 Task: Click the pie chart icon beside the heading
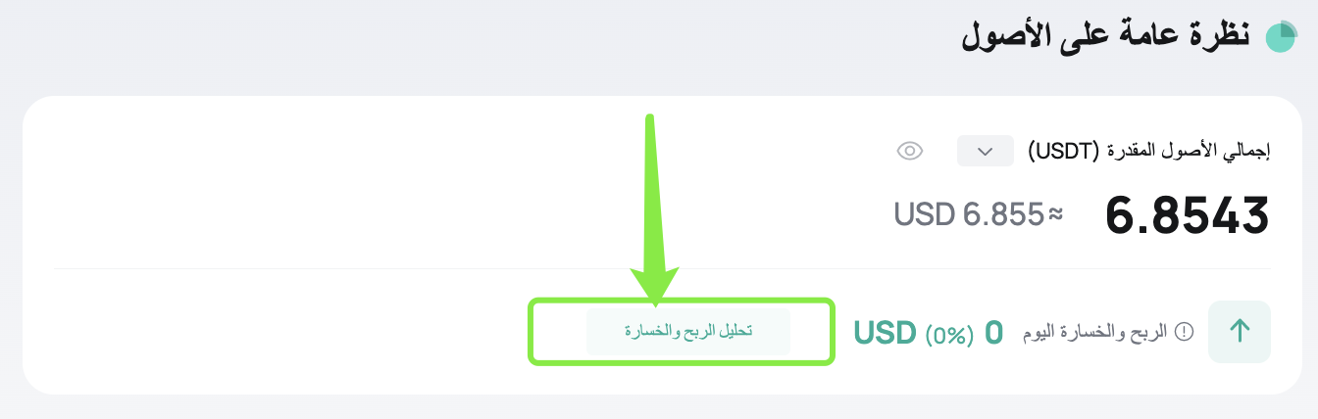tap(1282, 36)
